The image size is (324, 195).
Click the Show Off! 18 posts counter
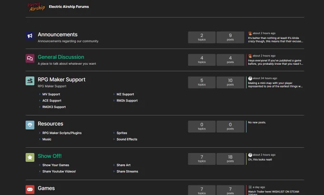pyautogui.click(x=230, y=159)
